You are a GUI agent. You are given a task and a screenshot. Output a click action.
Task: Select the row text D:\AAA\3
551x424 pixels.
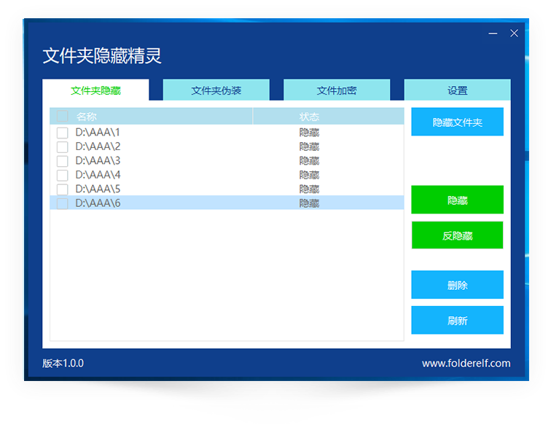click(98, 160)
